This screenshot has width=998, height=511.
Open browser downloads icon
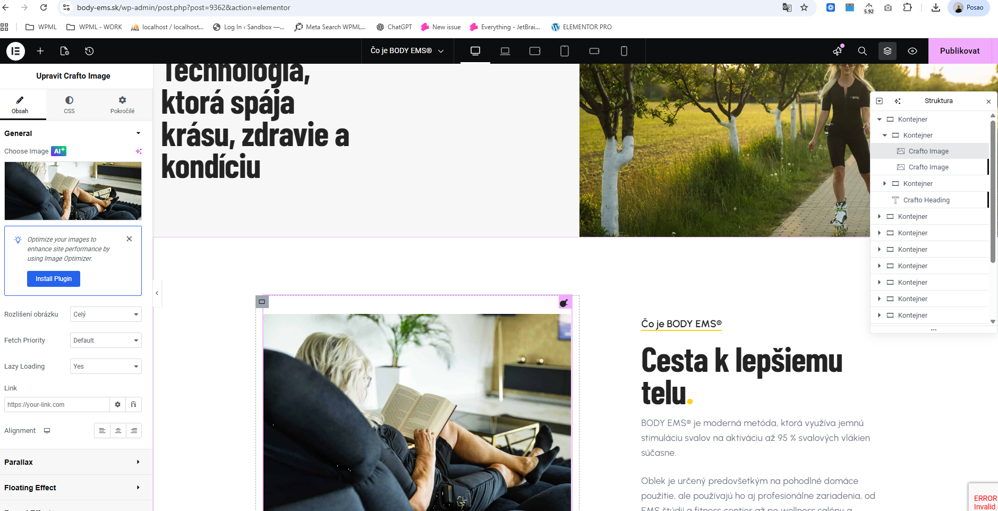click(936, 7)
